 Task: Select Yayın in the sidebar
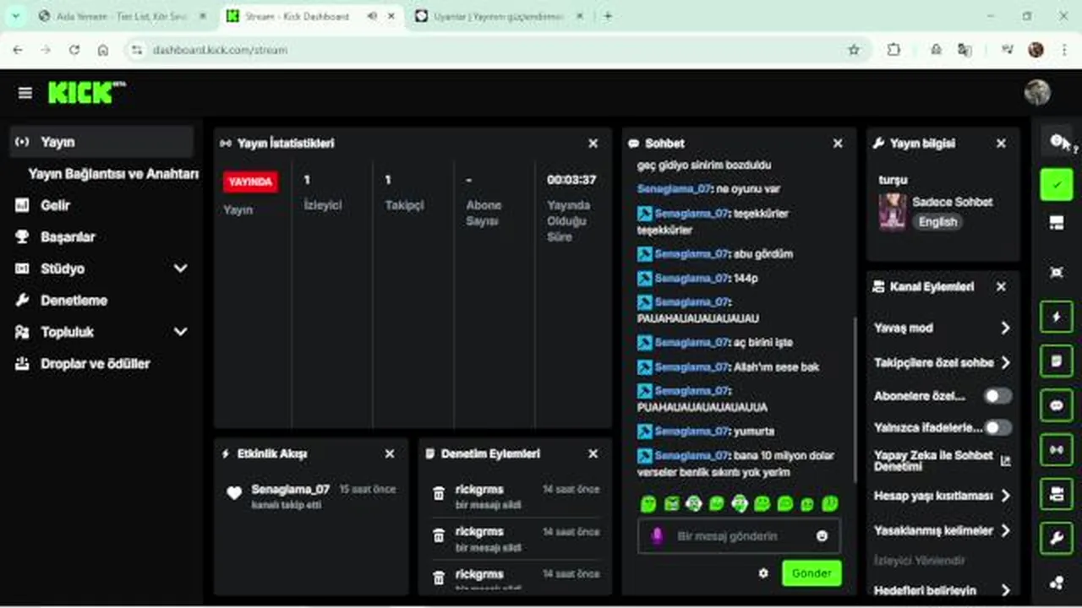coord(101,142)
